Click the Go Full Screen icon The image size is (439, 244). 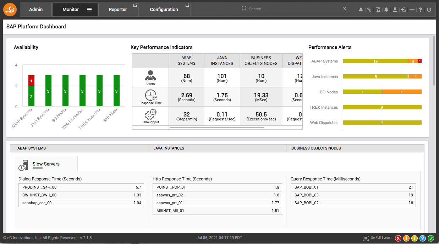pos(366,238)
